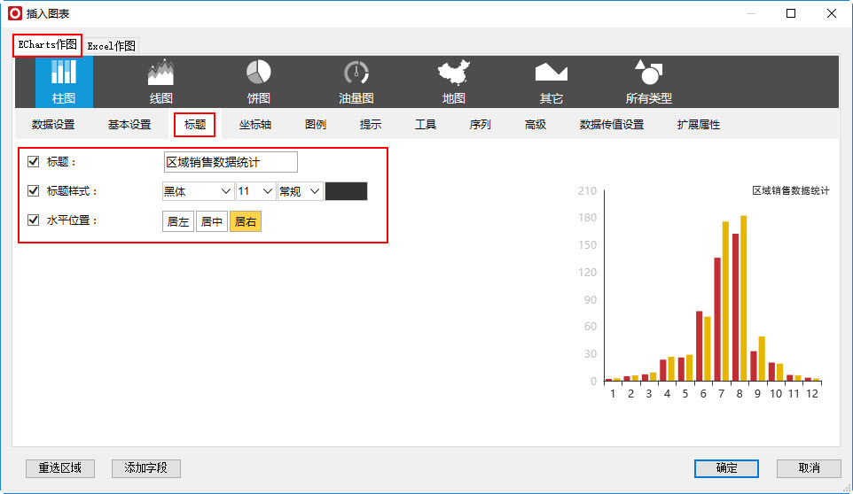Switch to ECharts作图 tab

tap(47, 45)
